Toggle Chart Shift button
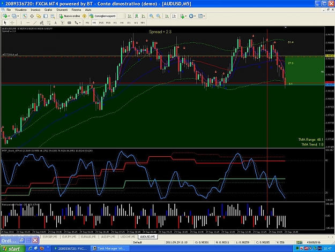Viewport: 335px width, 252px height. coord(174,16)
